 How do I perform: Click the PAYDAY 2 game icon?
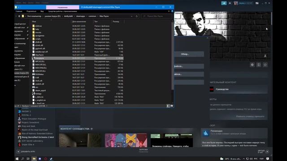(19, 111)
